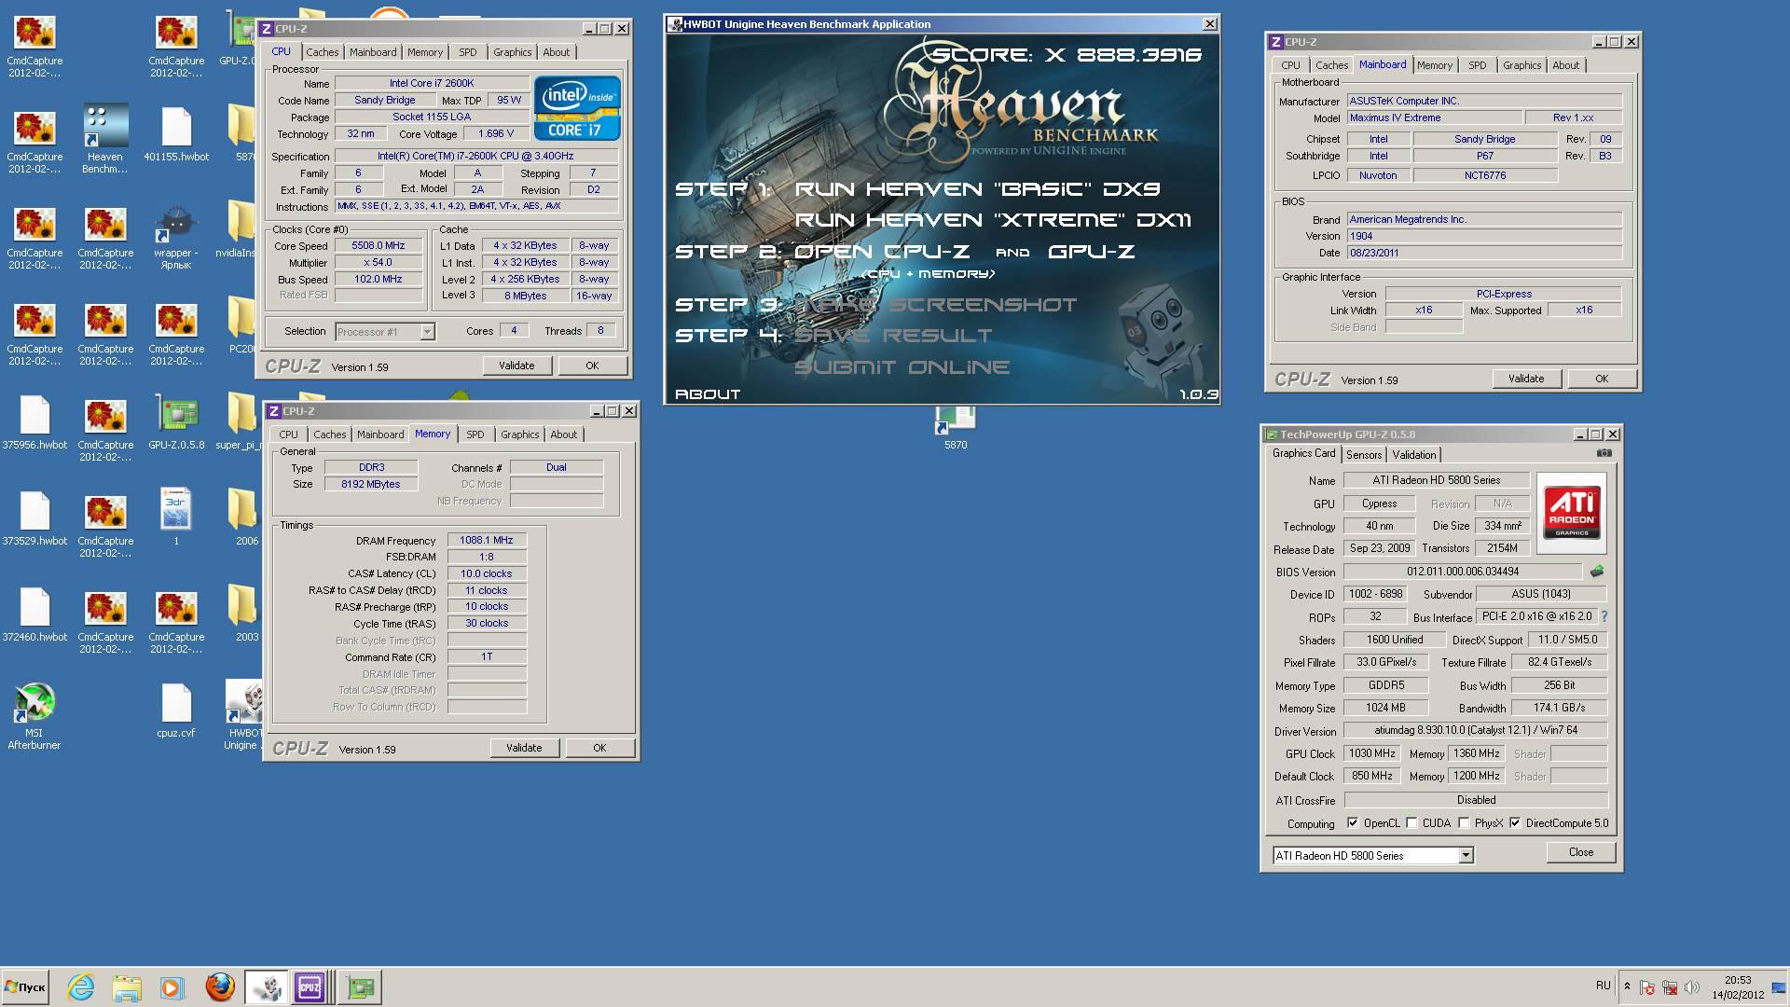This screenshot has height=1007, width=1790.
Task: Click Validate in top-left CPU-Z window
Action: [x=516, y=366]
